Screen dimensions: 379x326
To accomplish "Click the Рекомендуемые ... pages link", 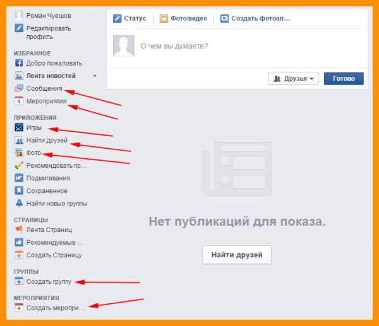I will pos(54,242).
